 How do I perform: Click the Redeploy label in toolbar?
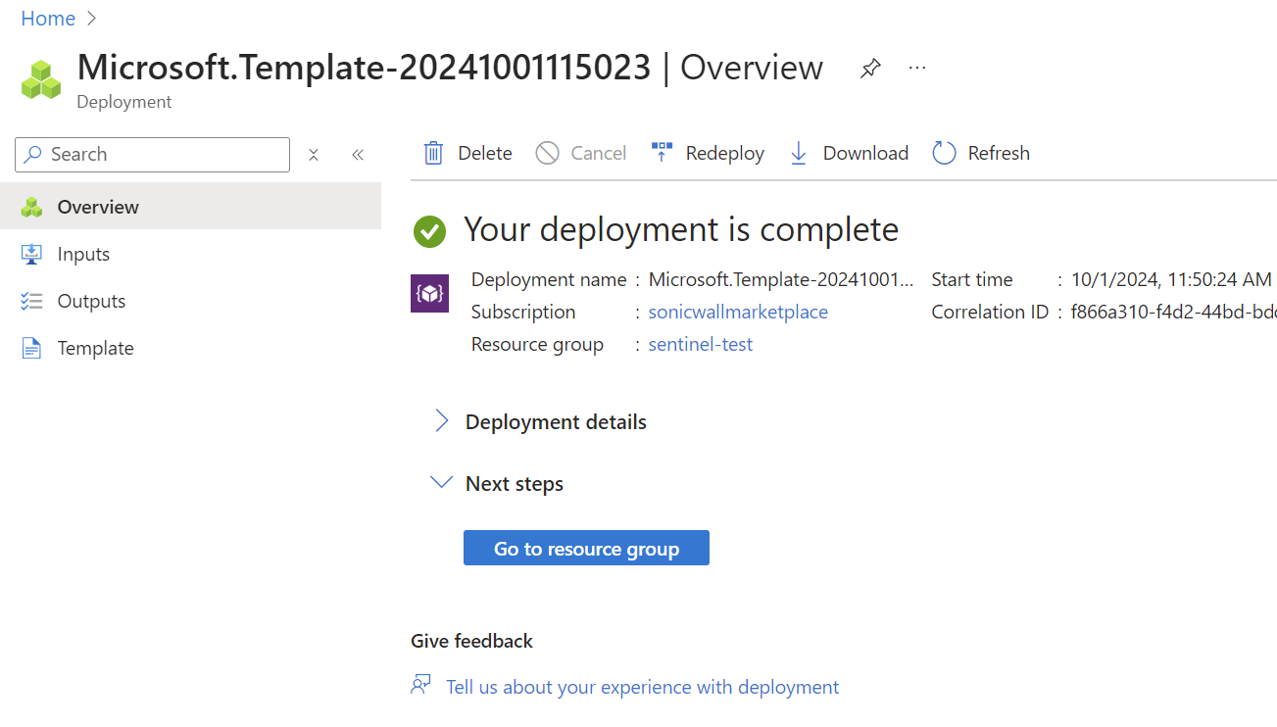click(x=725, y=153)
